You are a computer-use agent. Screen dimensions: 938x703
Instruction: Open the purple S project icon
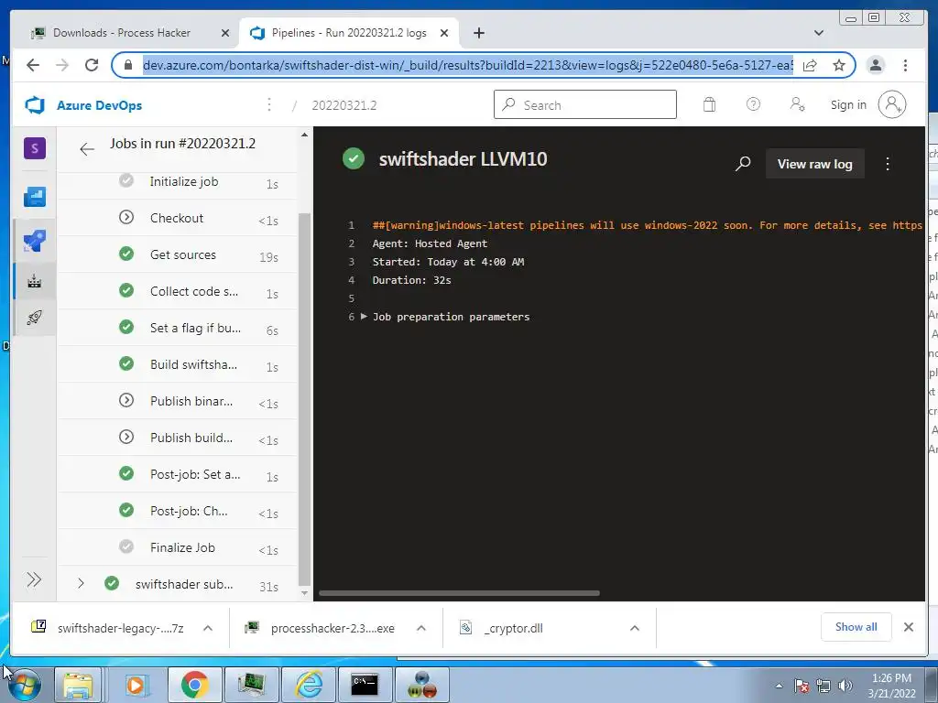tap(35, 148)
